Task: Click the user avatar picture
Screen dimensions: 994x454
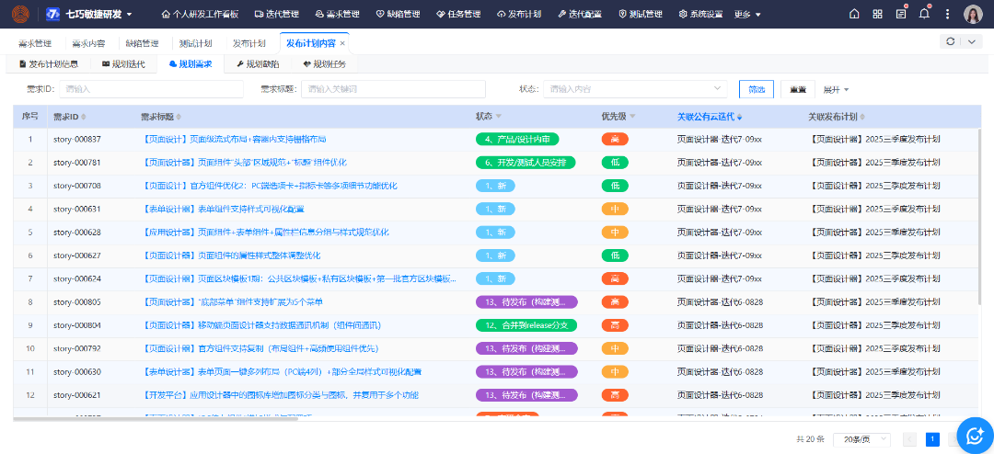Action: point(973,15)
